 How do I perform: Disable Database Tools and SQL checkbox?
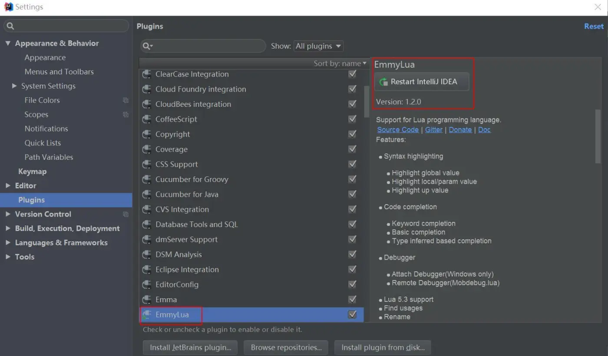coord(352,224)
